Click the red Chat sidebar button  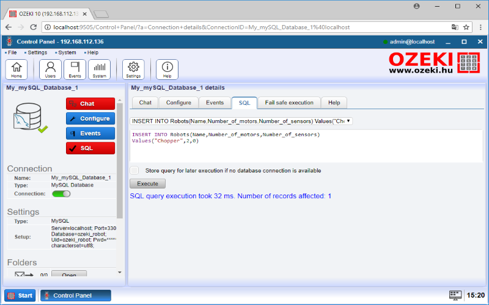(90, 104)
